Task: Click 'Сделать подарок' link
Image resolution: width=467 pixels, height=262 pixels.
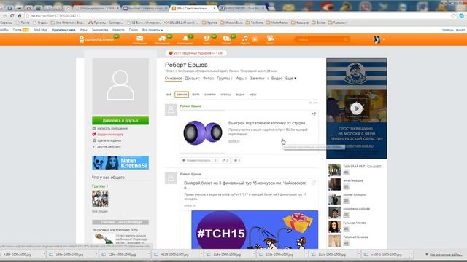Action: (x=107, y=140)
